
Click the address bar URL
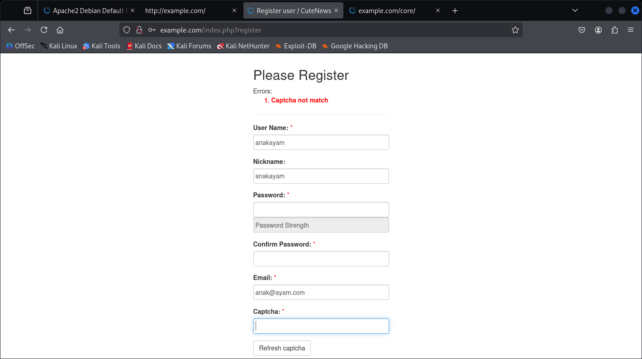tap(211, 30)
